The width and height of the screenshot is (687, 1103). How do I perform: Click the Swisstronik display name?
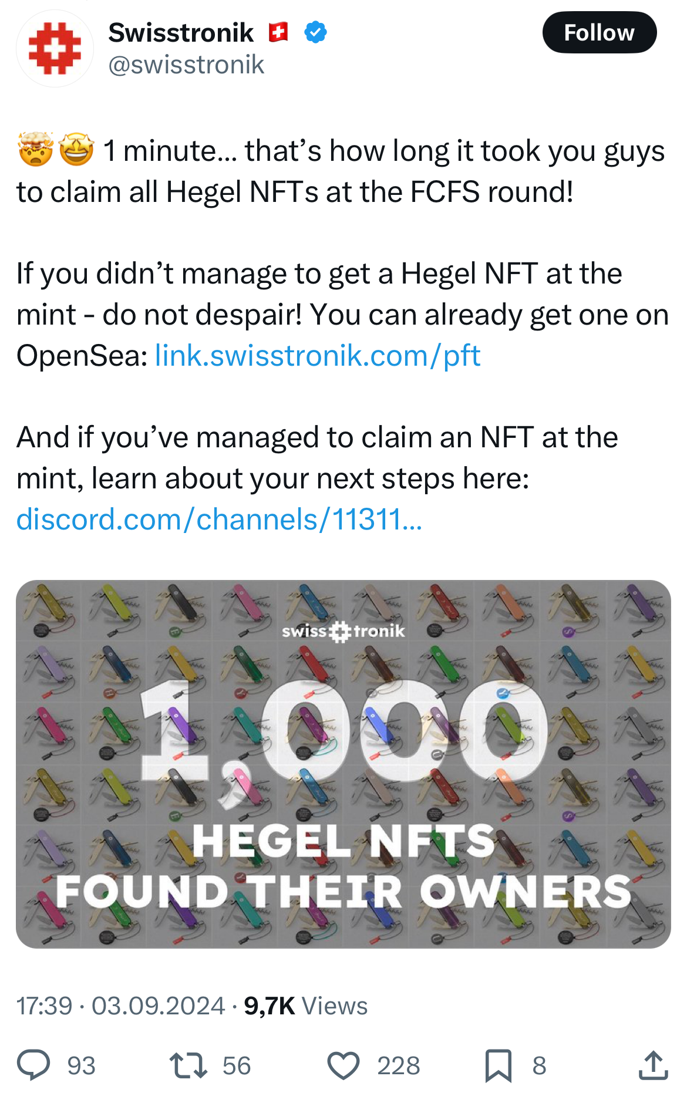click(x=181, y=33)
